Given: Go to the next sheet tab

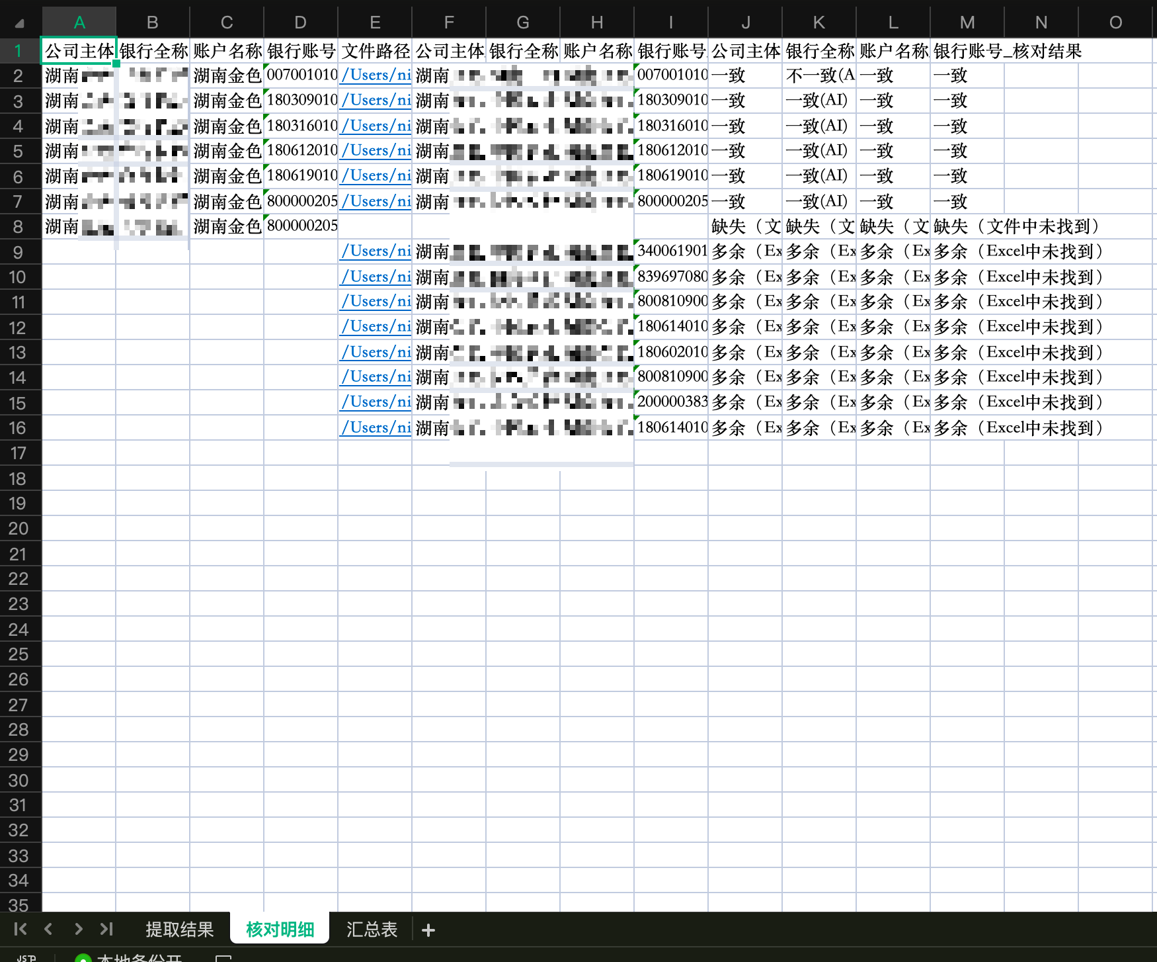Looking at the screenshot, I should (79, 929).
